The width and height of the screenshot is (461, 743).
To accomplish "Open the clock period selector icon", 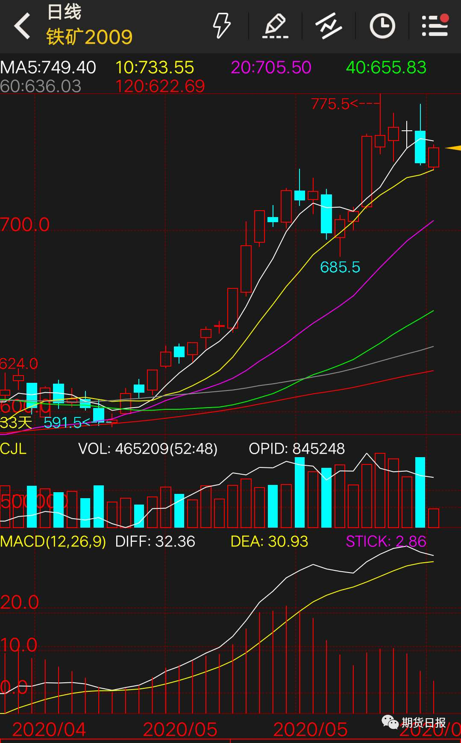I will [x=382, y=26].
